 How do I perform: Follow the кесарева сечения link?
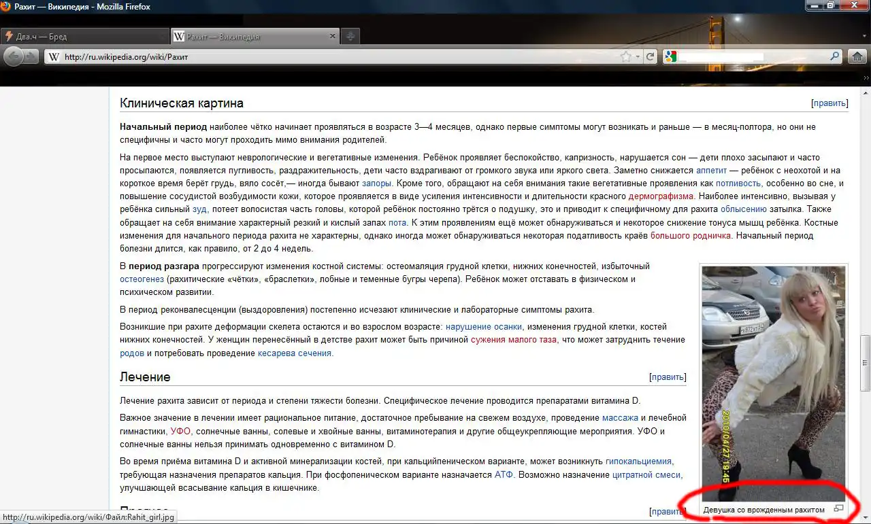click(295, 353)
